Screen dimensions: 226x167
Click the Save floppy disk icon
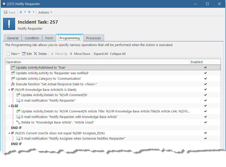6,12
